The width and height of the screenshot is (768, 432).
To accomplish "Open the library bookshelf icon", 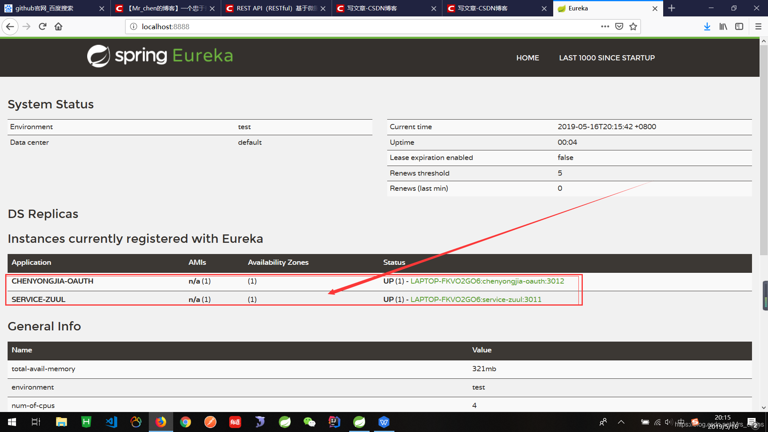I will [x=723, y=26].
